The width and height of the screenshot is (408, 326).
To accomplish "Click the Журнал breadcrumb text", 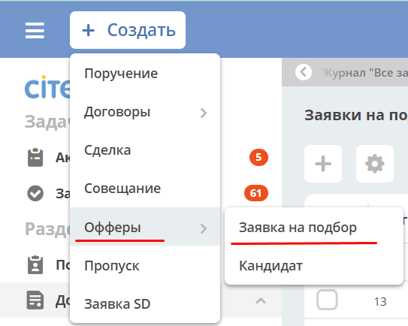I will coord(365,73).
